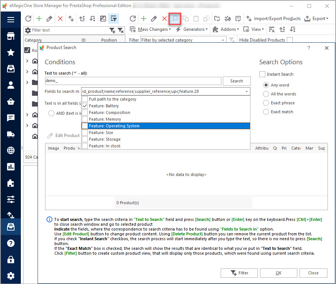This screenshot has width=336, height=284.
Task: Sort by Pri column header
Action: tap(284, 148)
